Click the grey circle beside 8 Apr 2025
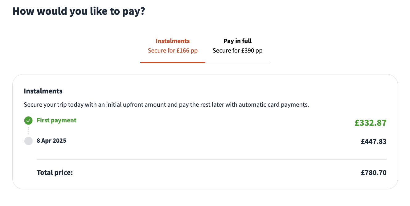410x206 pixels. pos(28,141)
